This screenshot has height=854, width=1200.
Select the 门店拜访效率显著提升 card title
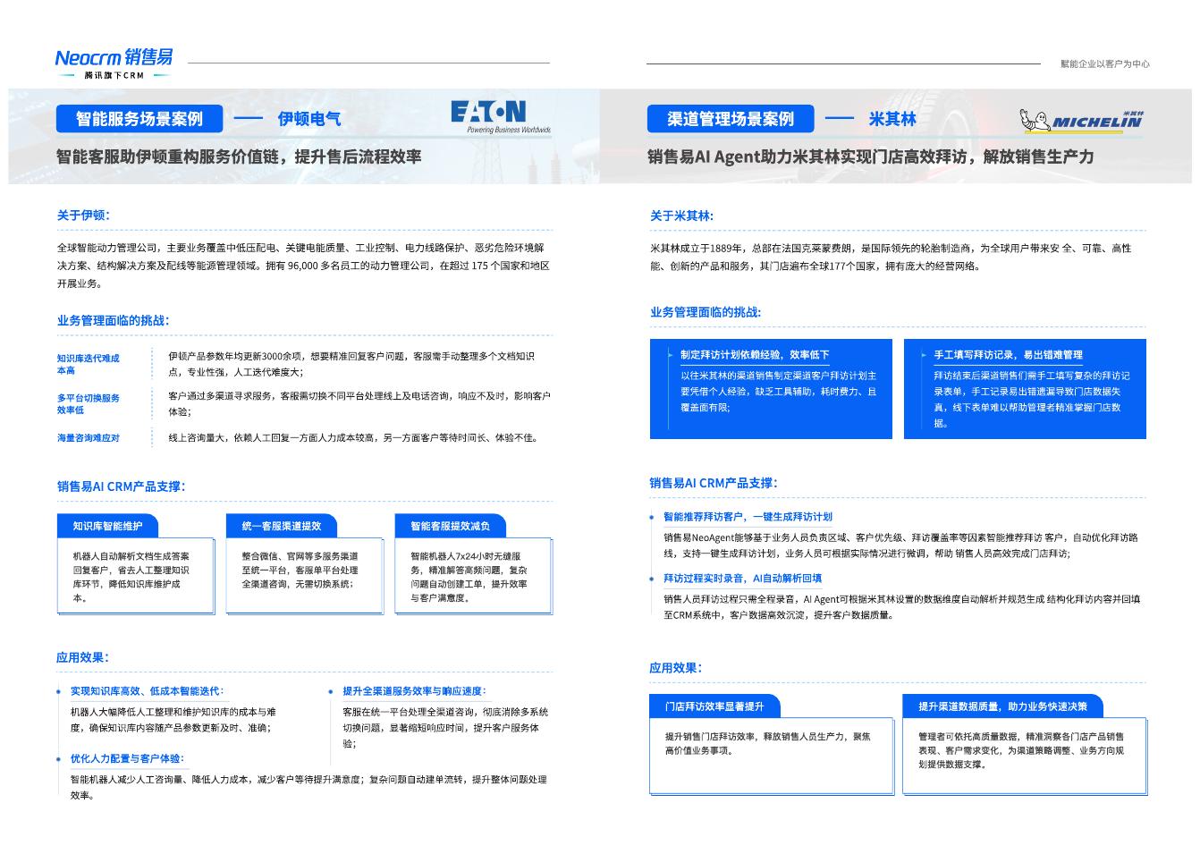(x=714, y=706)
